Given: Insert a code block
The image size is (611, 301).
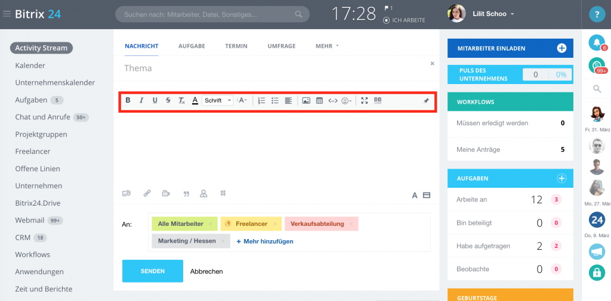Looking at the screenshot, I should click(x=333, y=101).
